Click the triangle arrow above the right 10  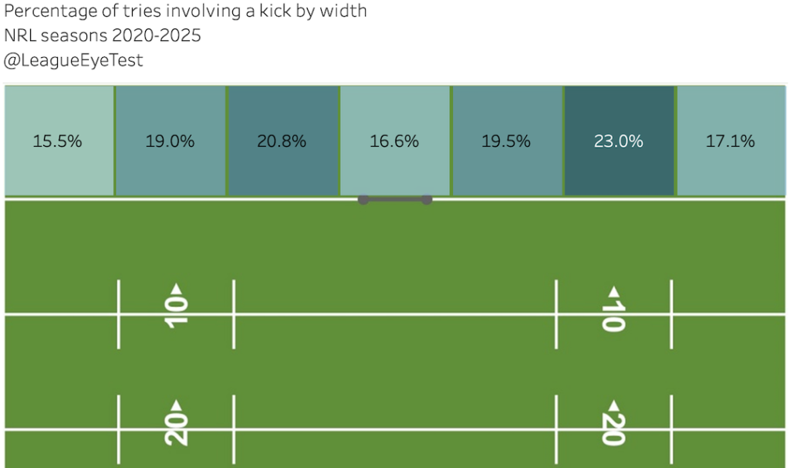tap(614, 292)
